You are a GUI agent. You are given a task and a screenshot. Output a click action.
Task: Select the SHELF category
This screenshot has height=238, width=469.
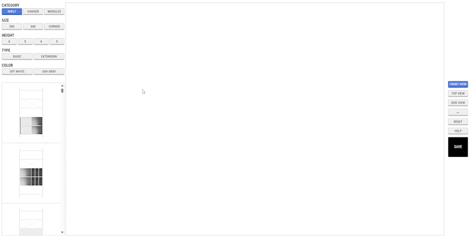(12, 11)
